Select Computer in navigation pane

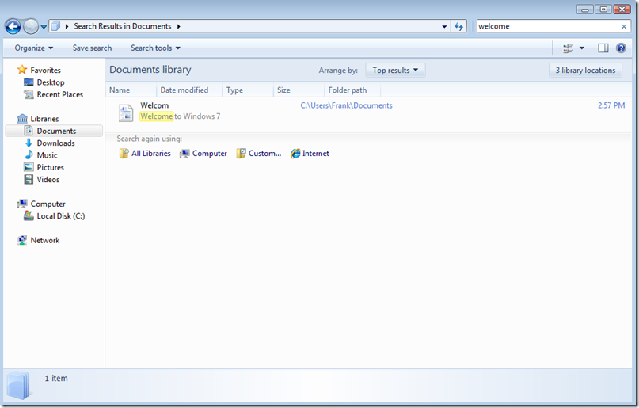(48, 204)
